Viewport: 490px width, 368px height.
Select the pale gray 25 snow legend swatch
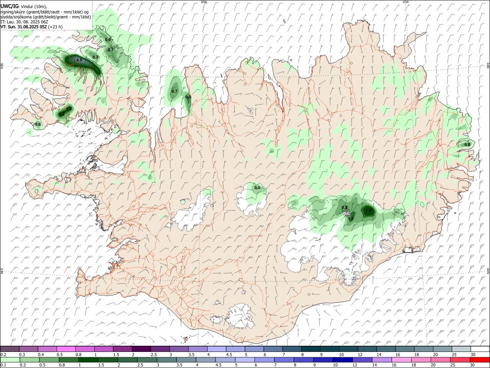click(461, 349)
